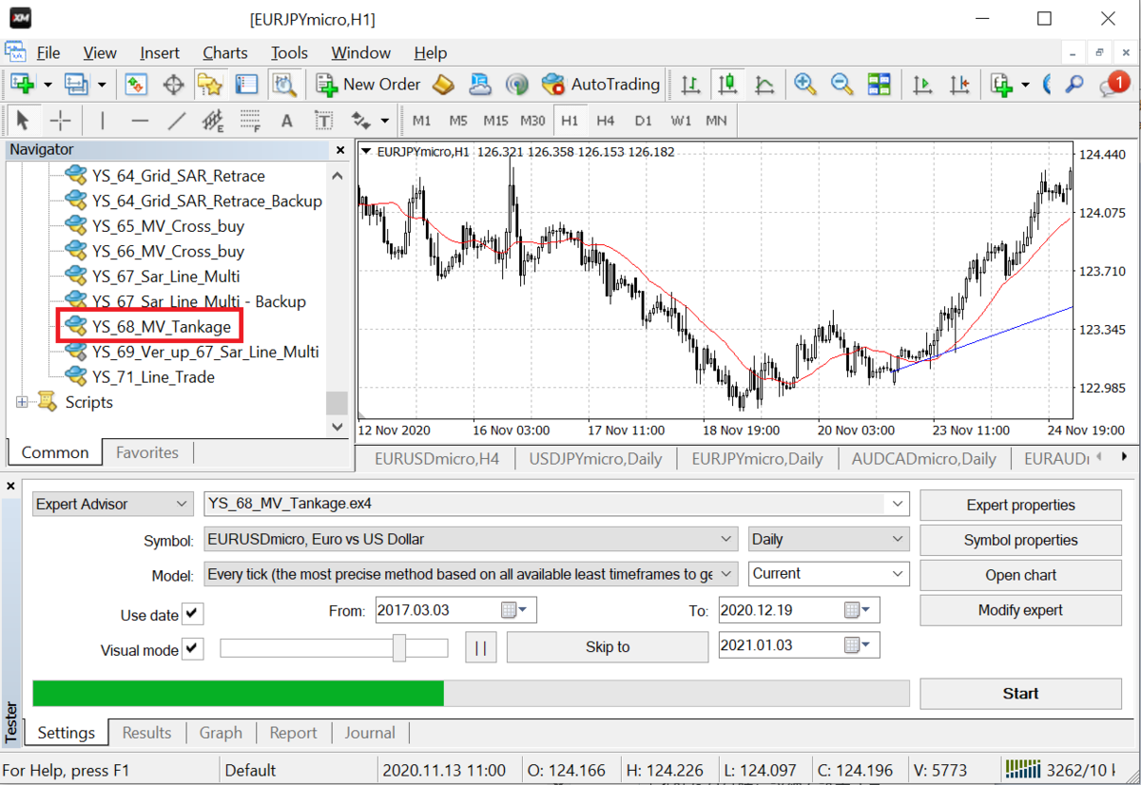The height and width of the screenshot is (785, 1141).
Task: Switch to the M15 timeframe
Action: point(495,121)
